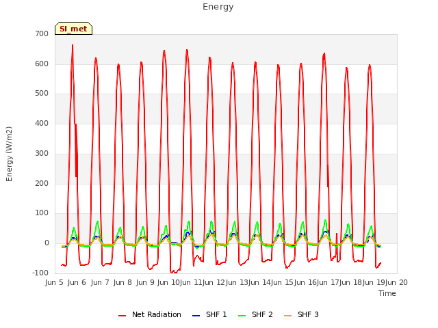Click the Jun 6 x-axis label
Viewport: 438px width, 328px height.
(77, 282)
